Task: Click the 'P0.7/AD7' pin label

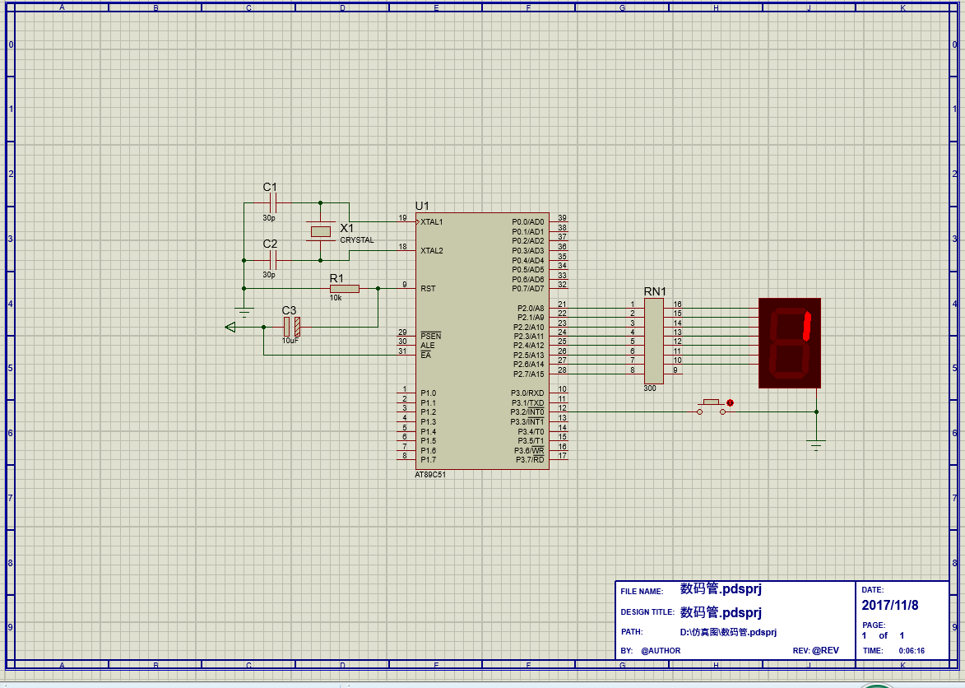Action: coord(528,289)
